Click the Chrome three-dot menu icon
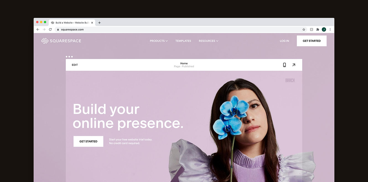 pos(330,30)
